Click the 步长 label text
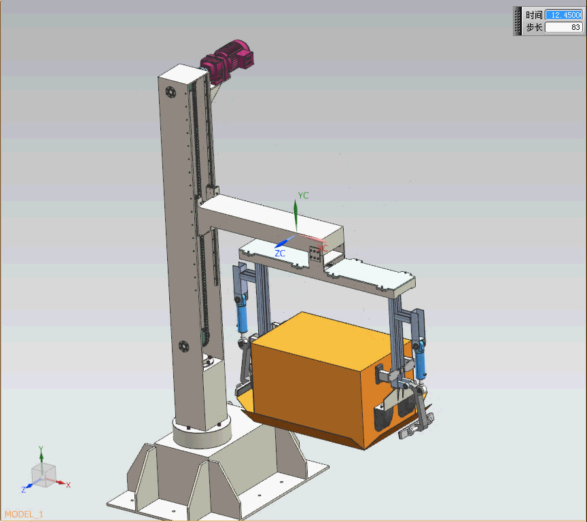Image resolution: width=587 pixels, height=522 pixels. (x=534, y=27)
